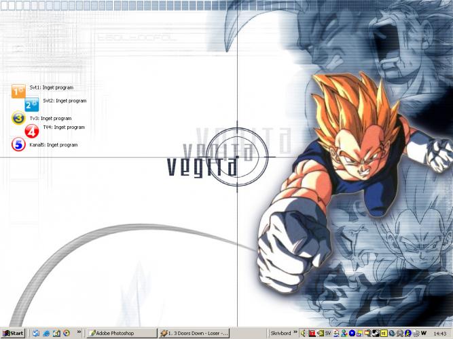The width and height of the screenshot is (453, 339).
Task: Open the Windows Start menu
Action: point(13,334)
